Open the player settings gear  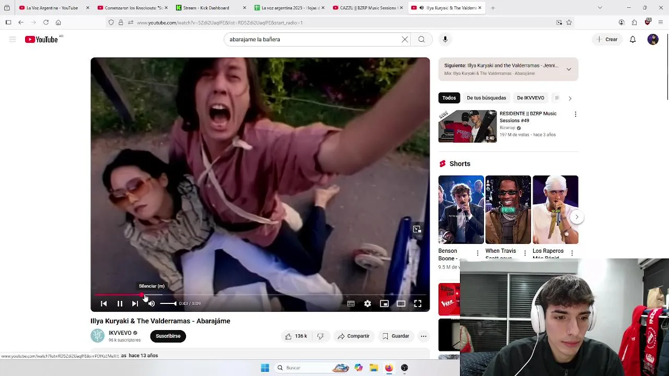[x=367, y=303]
